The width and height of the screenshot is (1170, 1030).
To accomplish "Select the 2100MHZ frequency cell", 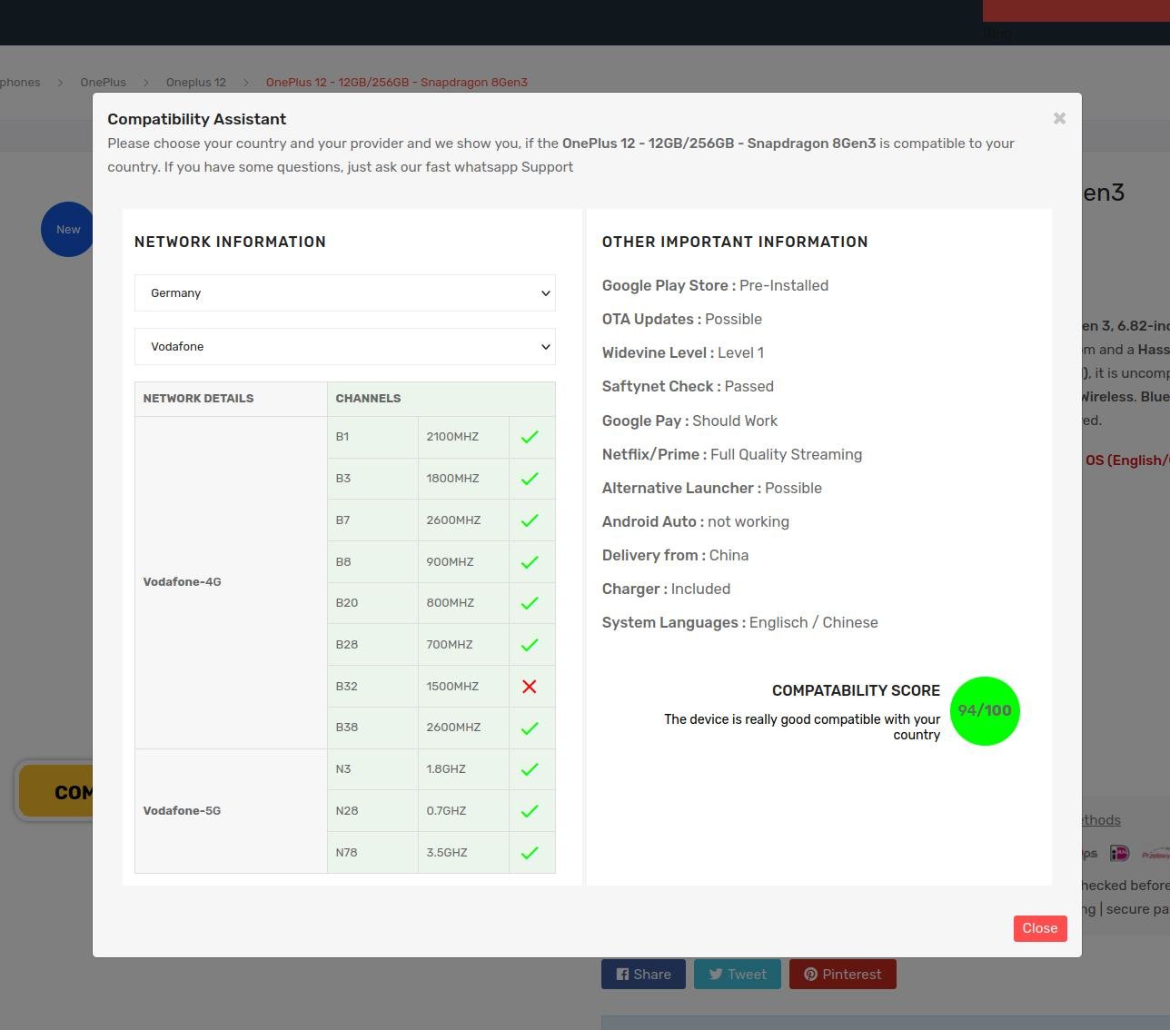I will [463, 437].
